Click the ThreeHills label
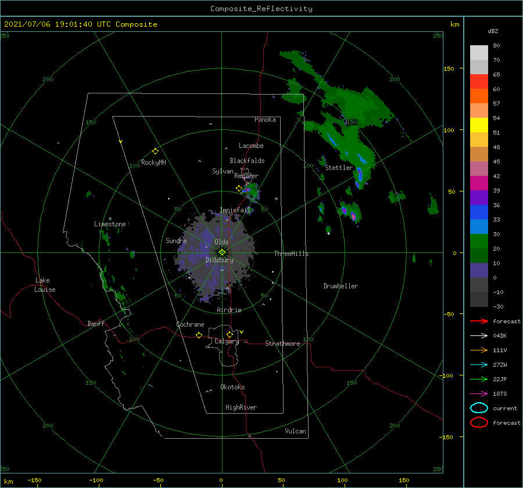The height and width of the screenshot is (488, 523). pos(292,254)
